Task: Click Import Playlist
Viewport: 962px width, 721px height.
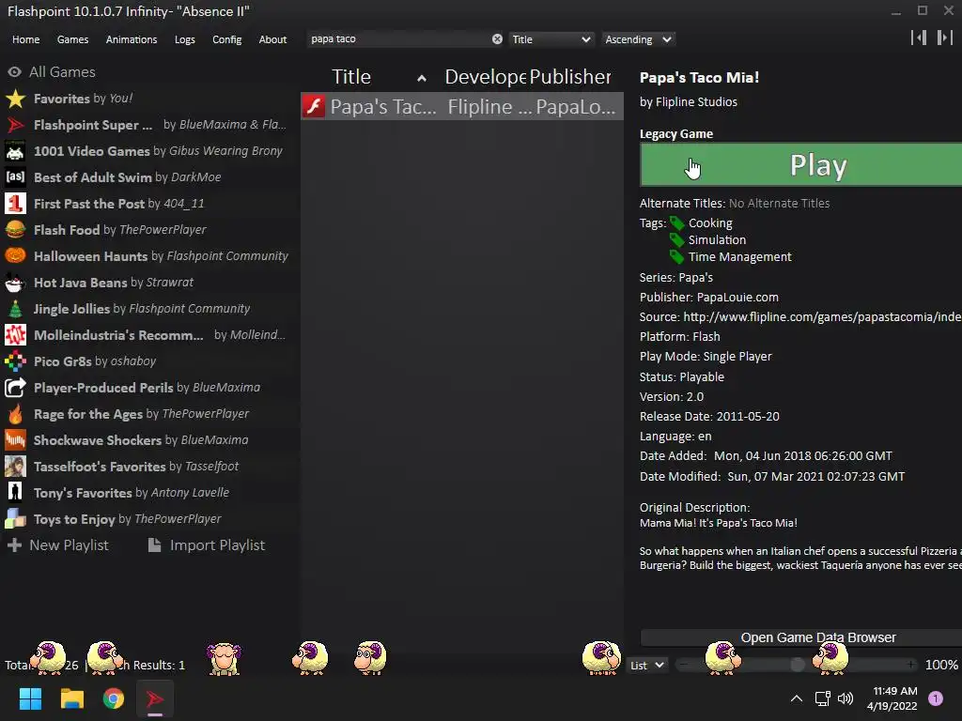Action: point(207,545)
